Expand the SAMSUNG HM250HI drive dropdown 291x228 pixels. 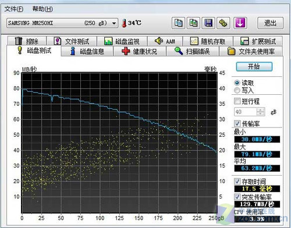pos(114,23)
